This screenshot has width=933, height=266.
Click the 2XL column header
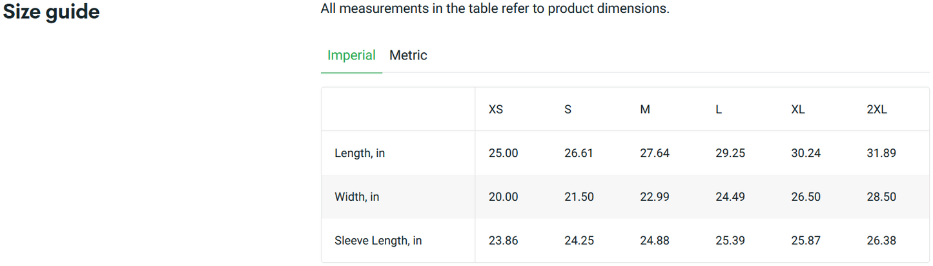(x=877, y=110)
